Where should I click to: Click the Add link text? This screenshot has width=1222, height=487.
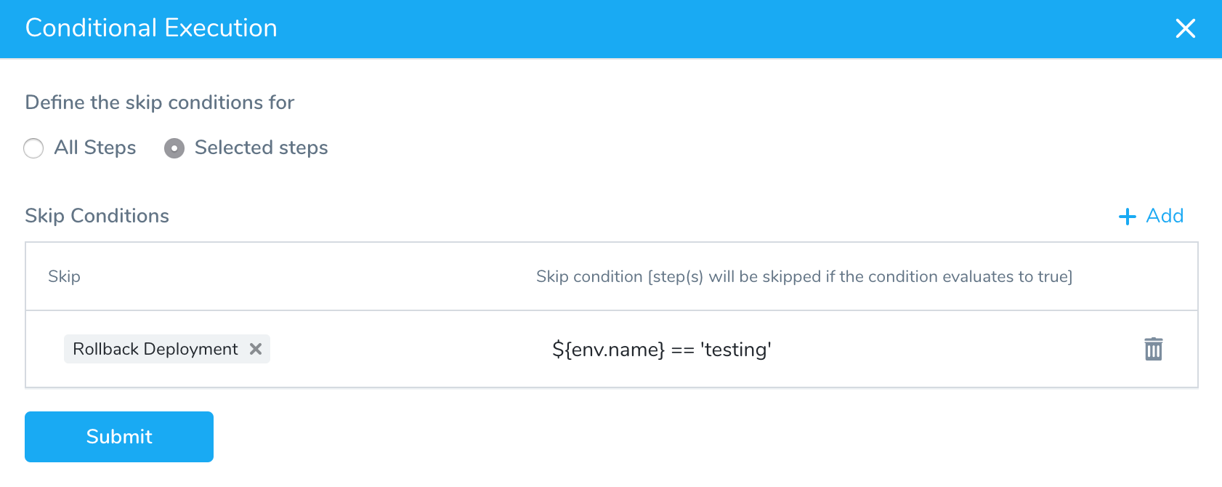tap(1165, 216)
